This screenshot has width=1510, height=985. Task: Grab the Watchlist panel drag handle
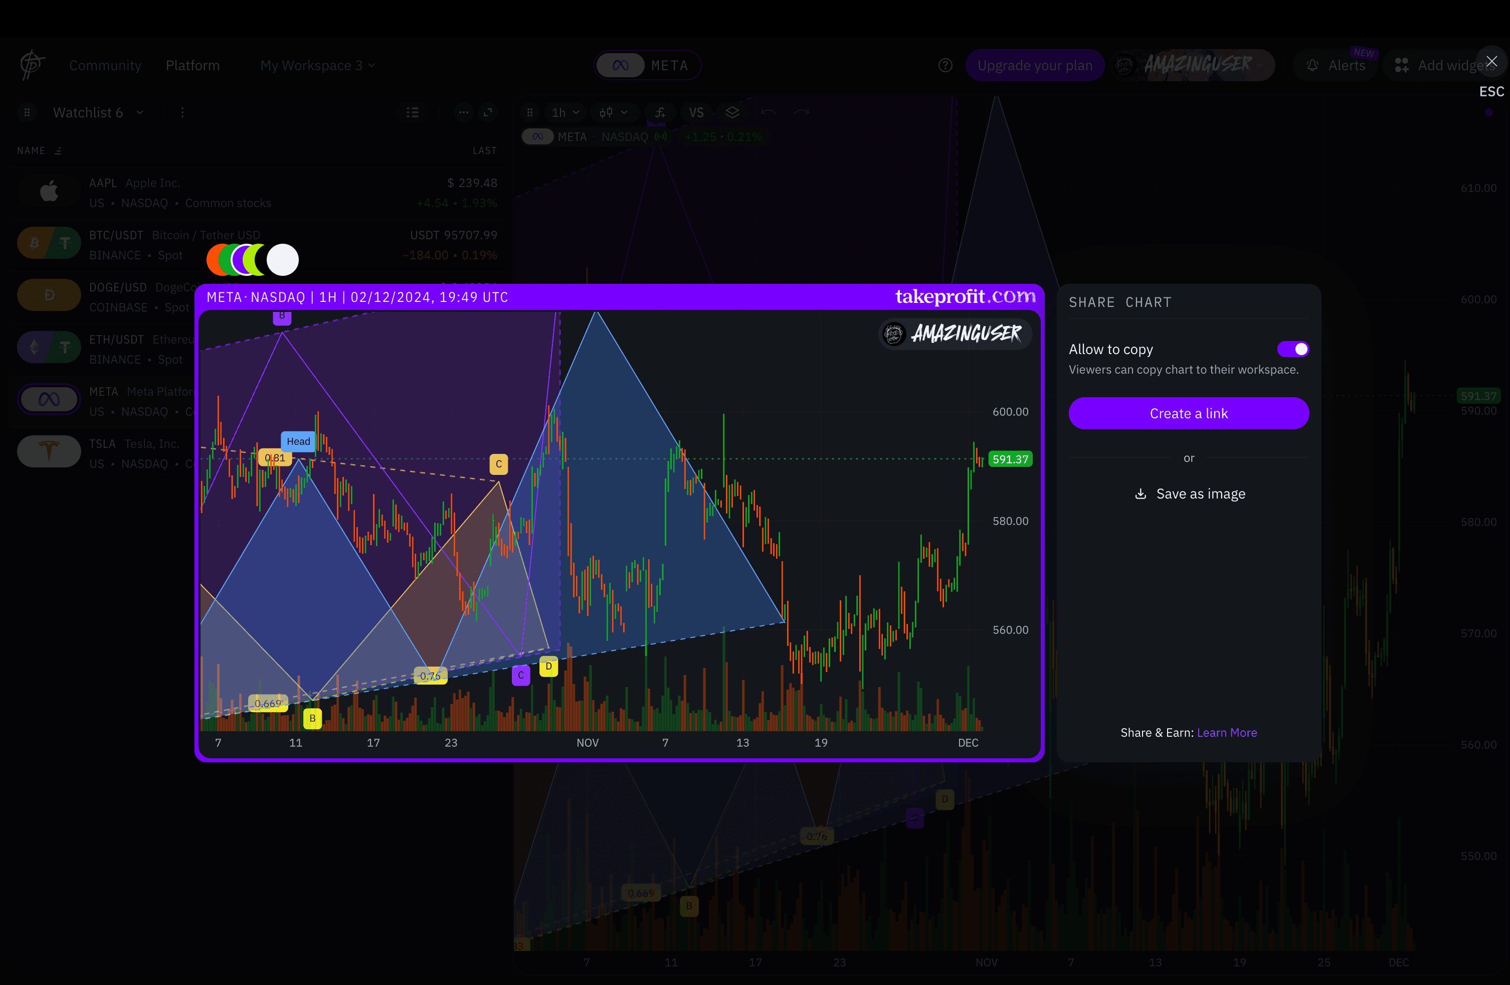[27, 112]
